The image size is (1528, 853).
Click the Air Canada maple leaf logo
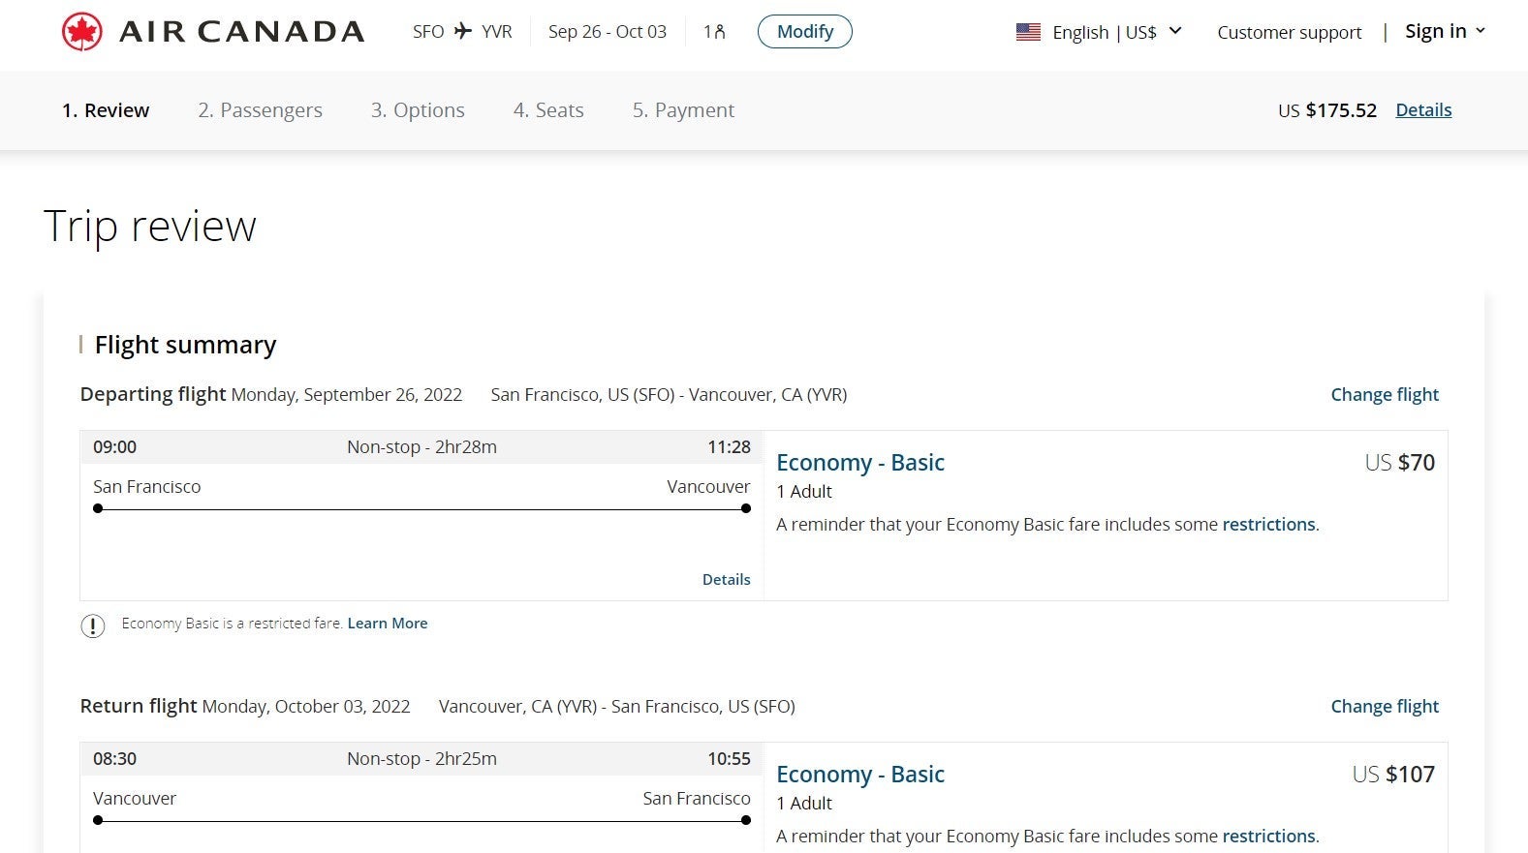82,32
